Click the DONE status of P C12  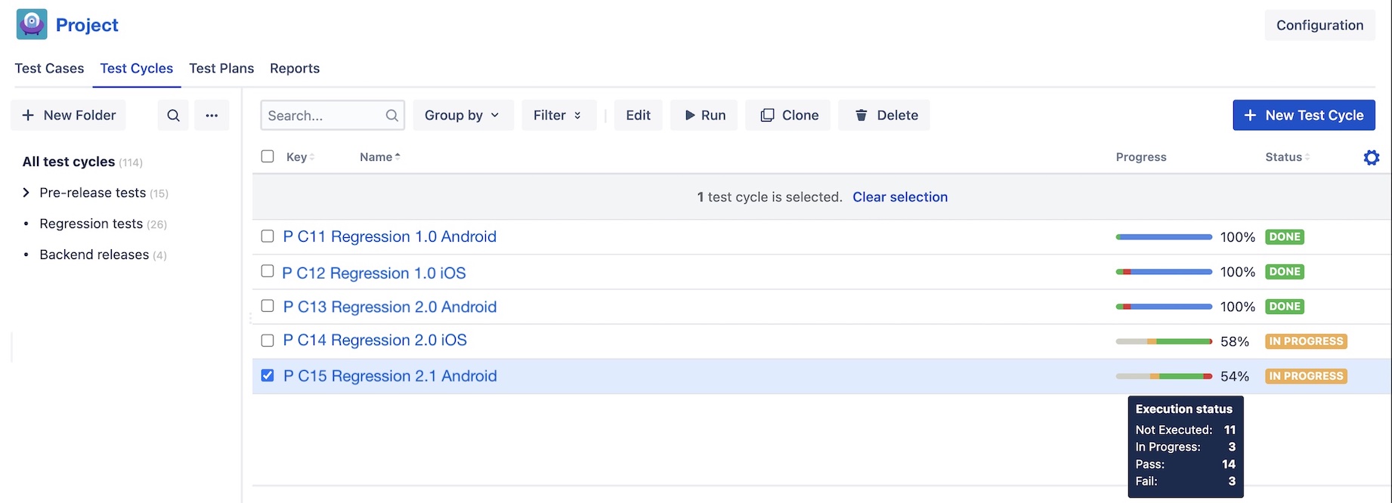pyautogui.click(x=1285, y=272)
